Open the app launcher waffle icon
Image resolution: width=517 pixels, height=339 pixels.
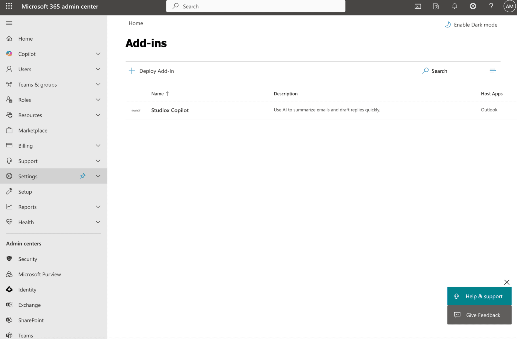tap(9, 6)
